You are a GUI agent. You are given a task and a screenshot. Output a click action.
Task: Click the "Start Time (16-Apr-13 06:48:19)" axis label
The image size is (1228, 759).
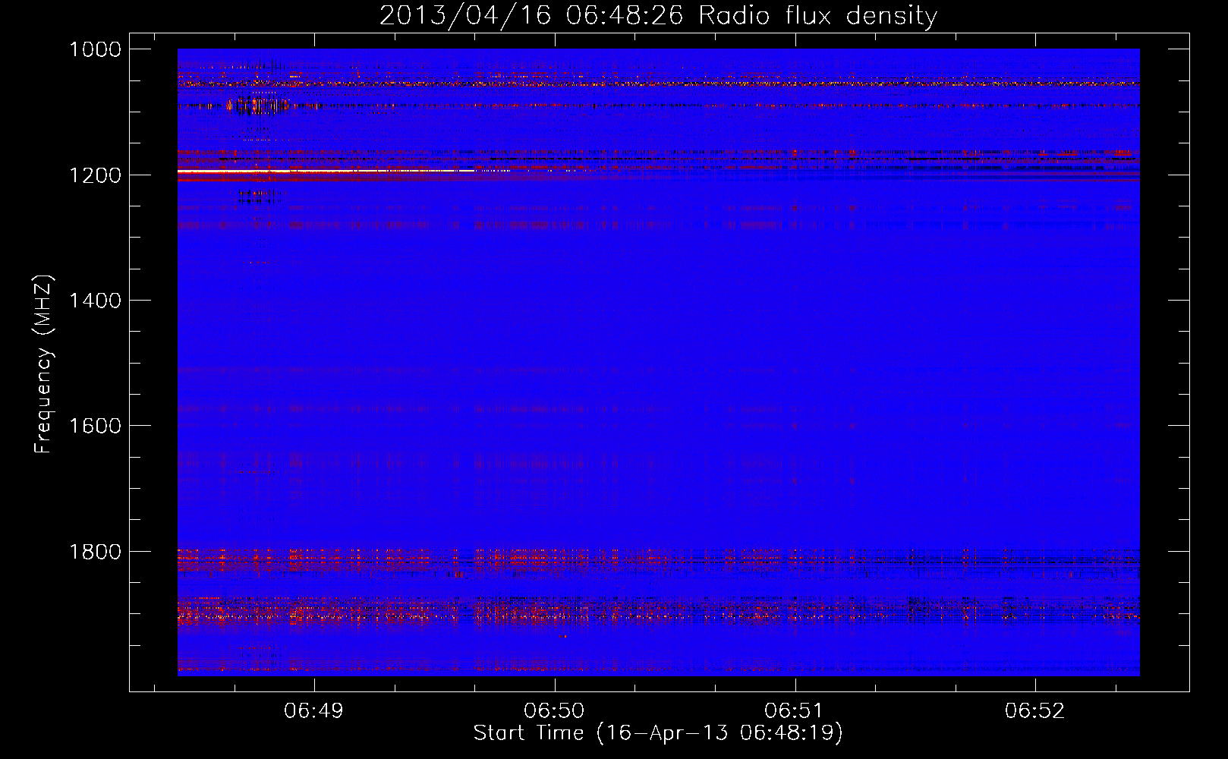click(658, 733)
